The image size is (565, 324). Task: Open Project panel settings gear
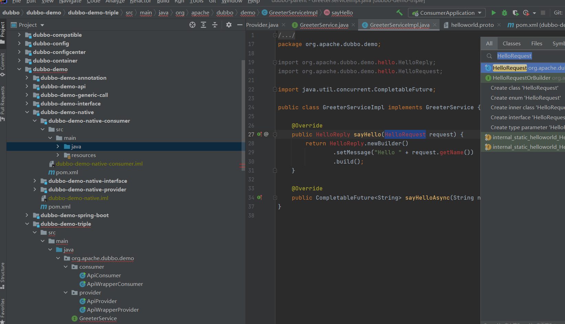point(229,25)
